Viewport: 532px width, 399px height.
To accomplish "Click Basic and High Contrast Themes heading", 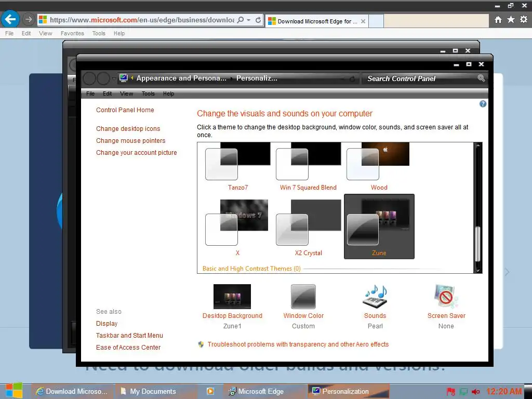I will click(251, 269).
